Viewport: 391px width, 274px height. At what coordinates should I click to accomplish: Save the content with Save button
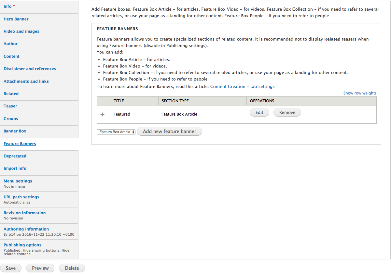click(11, 268)
